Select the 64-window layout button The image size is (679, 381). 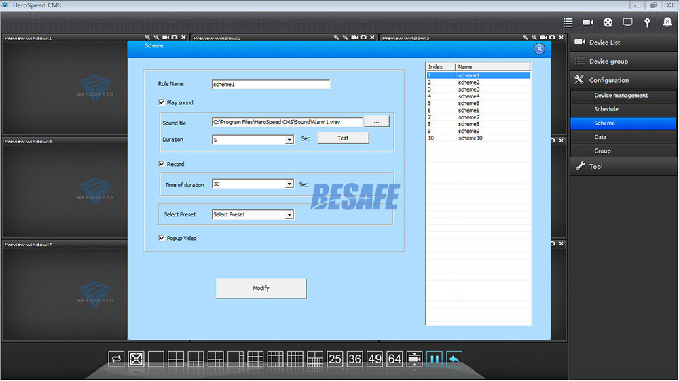pyautogui.click(x=394, y=359)
